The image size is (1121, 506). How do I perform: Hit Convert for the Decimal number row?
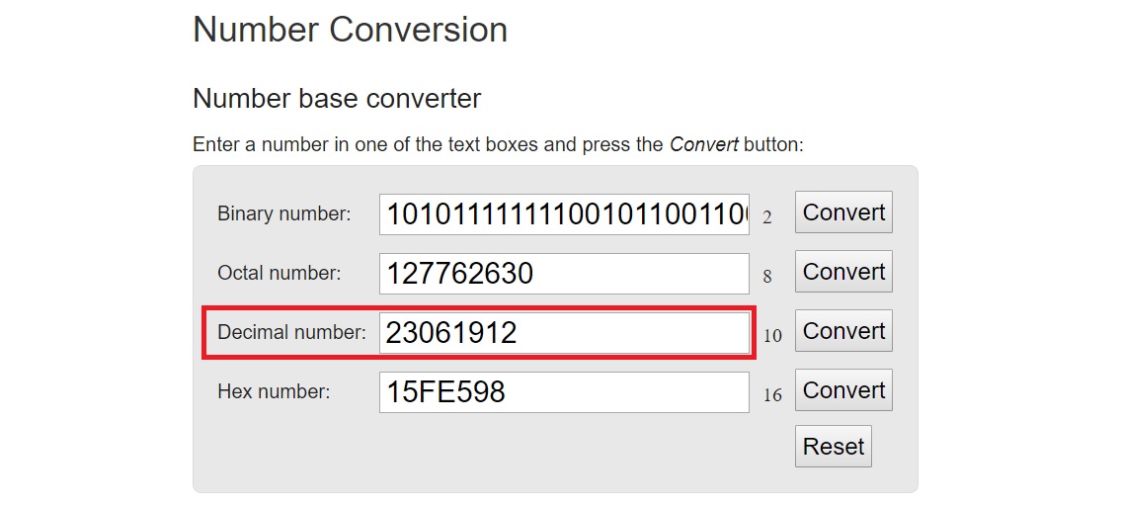pyautogui.click(x=843, y=331)
